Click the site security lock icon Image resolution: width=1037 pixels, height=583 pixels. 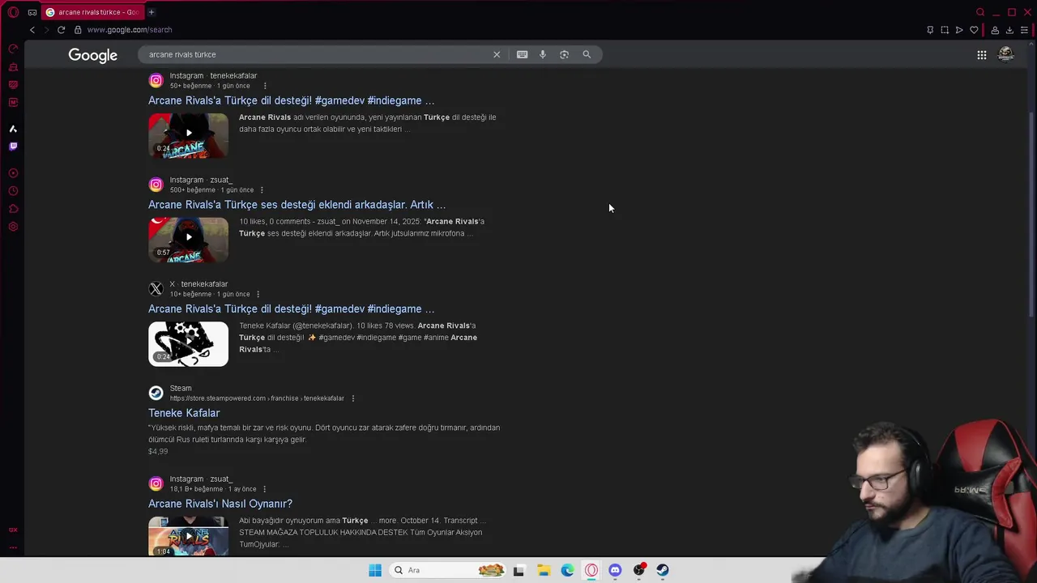click(78, 30)
